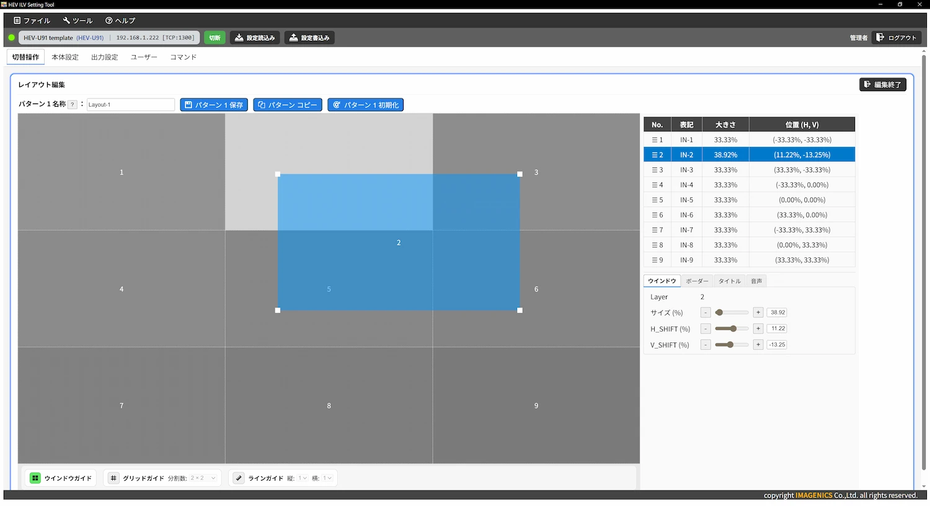Open the ラインガイド 横 dropdown
Viewport: 930px width, 506px height.
pos(327,478)
